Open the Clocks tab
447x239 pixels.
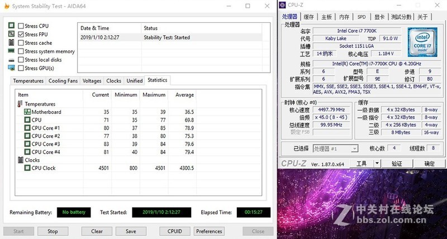(114, 81)
